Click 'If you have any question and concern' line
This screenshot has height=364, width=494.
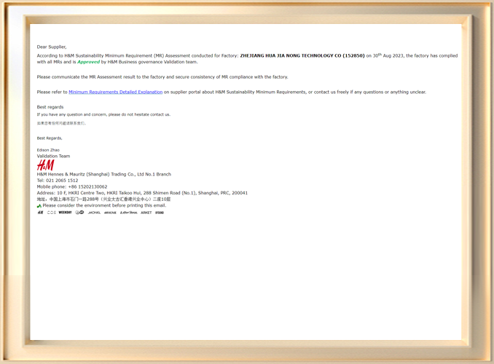coord(103,114)
